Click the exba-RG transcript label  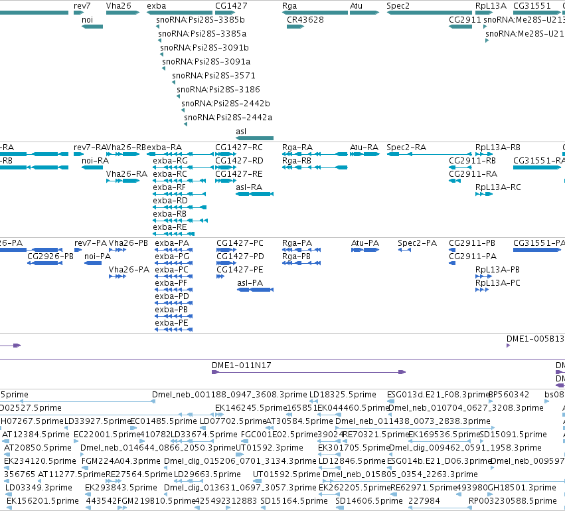pyautogui.click(x=170, y=160)
